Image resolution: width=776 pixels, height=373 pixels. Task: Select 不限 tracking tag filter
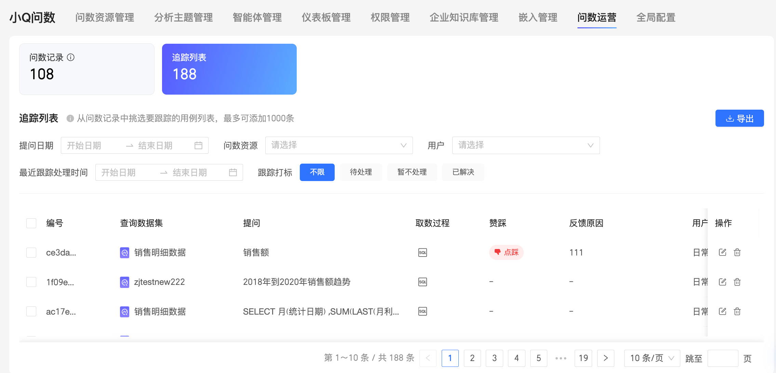[317, 172]
